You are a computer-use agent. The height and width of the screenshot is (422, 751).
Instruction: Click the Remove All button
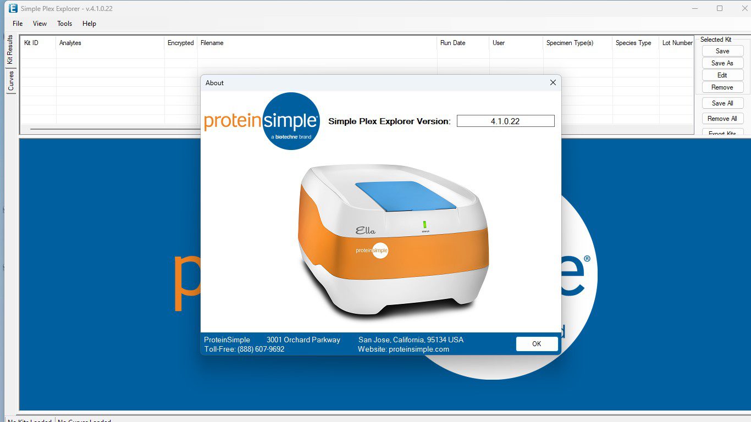click(x=722, y=118)
